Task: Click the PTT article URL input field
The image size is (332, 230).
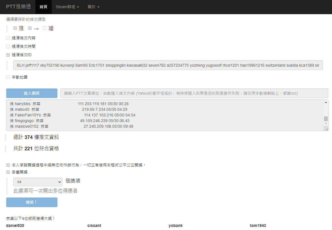Action: pos(194,93)
